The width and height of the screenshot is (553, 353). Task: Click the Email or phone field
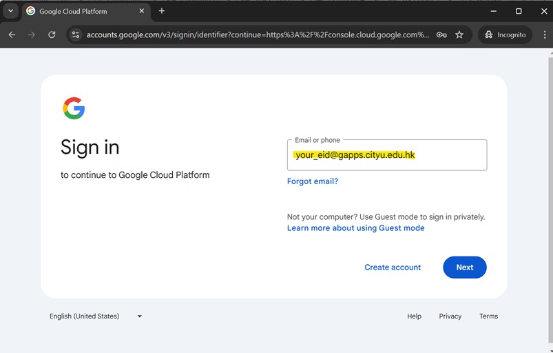point(386,155)
